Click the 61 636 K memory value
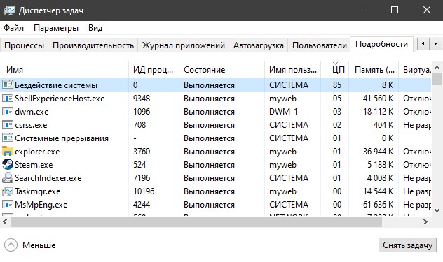 [x=378, y=205]
